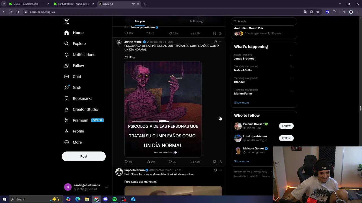Click the translate page icon
The height and width of the screenshot is (203, 362).
click(x=306, y=12)
